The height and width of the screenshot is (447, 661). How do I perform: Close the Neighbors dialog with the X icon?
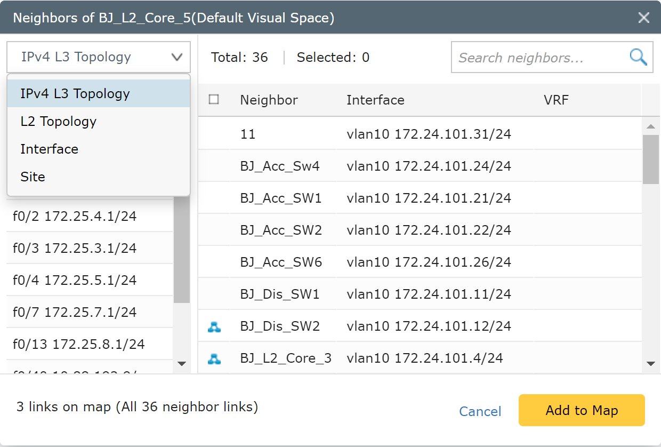643,18
